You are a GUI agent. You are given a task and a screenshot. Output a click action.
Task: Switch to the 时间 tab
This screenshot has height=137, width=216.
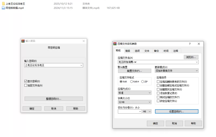click(x=166, y=51)
